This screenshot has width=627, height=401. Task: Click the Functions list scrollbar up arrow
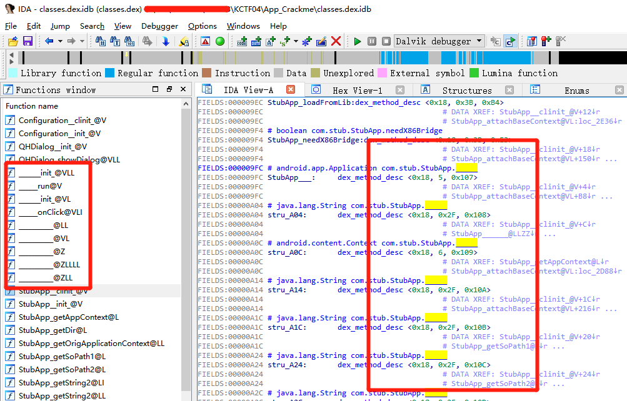tap(186, 104)
